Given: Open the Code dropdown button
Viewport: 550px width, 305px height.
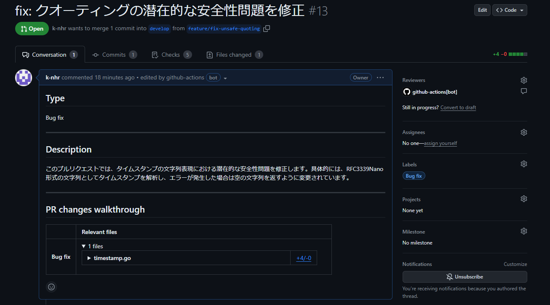Looking at the screenshot, I should pyautogui.click(x=510, y=10).
